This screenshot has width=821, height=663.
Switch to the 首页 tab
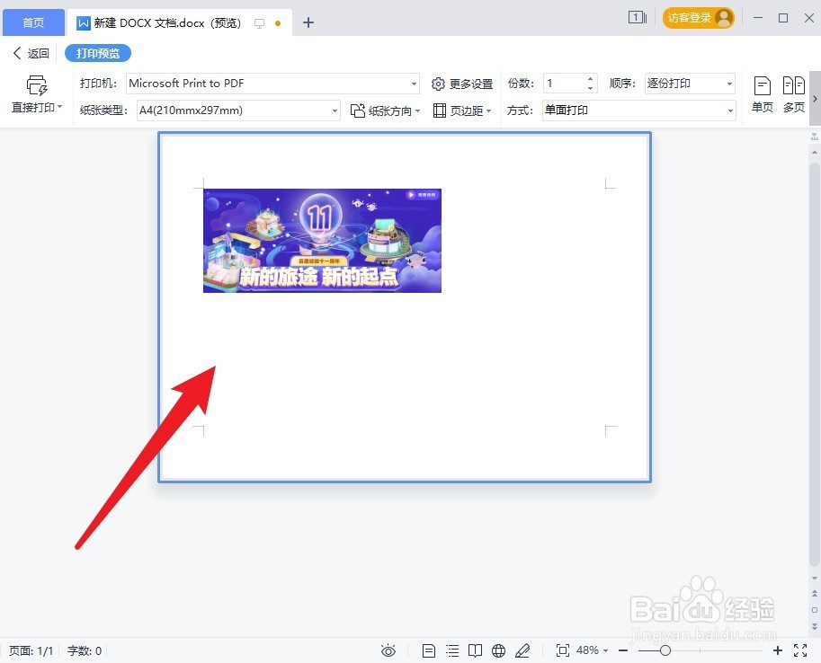click(33, 22)
